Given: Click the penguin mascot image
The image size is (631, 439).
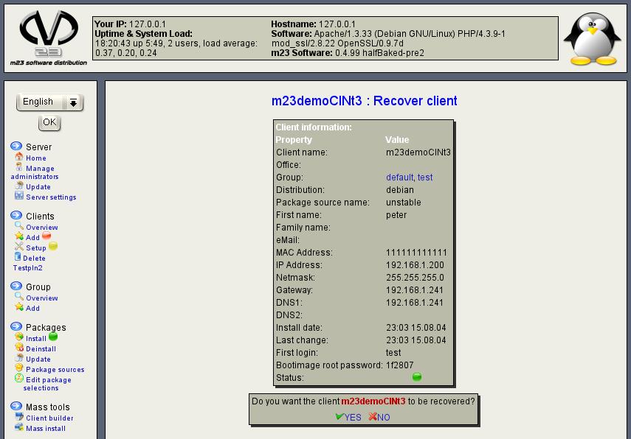Looking at the screenshot, I should click(x=592, y=40).
